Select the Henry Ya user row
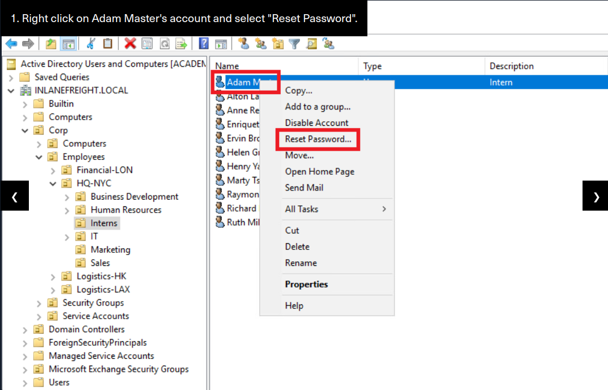The image size is (608, 390). point(237,166)
